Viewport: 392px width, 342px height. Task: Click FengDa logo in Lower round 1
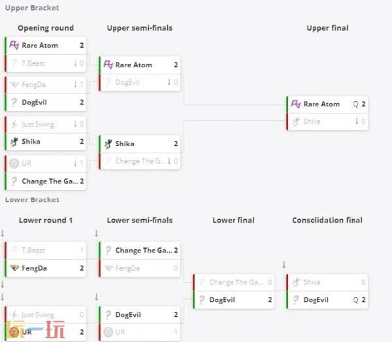(x=14, y=268)
